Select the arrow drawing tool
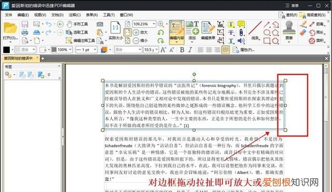Screen dimensions: 332x192 click(267, 24)
